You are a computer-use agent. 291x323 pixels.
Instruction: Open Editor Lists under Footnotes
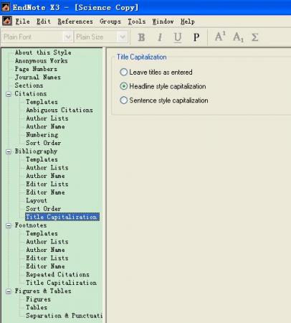tap(47, 258)
